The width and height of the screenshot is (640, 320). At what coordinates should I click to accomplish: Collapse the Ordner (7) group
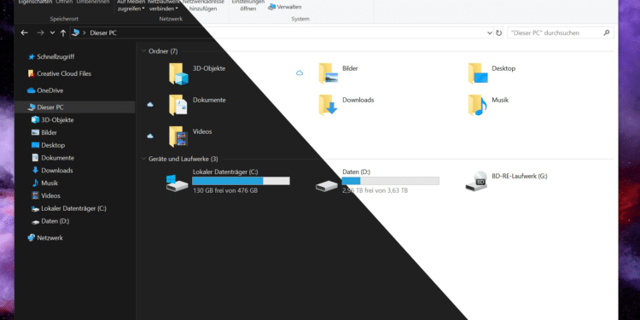pyautogui.click(x=143, y=51)
